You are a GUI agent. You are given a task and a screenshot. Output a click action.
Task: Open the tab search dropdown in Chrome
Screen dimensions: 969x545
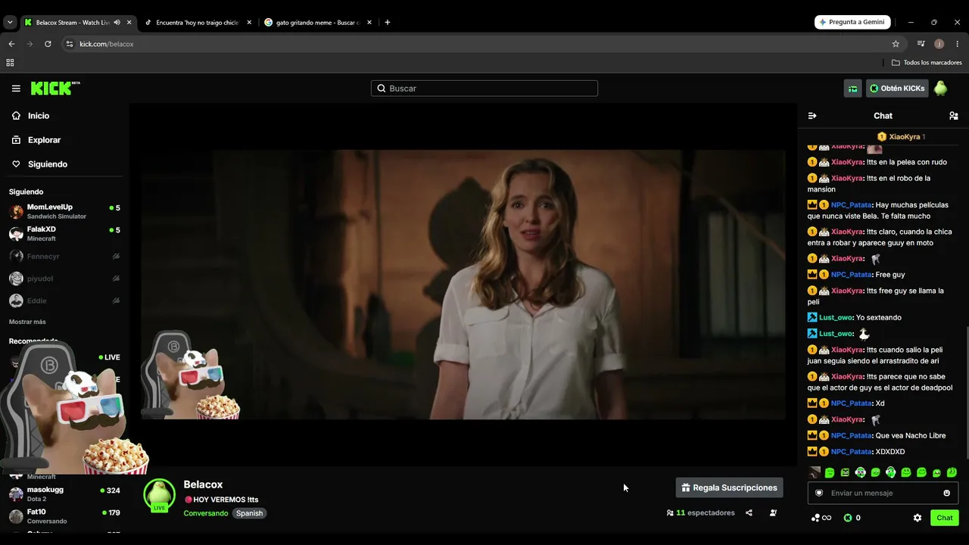pyautogui.click(x=10, y=23)
